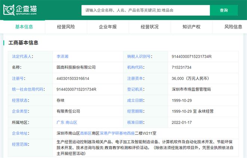Click the 广东 region link

pos(61,122)
